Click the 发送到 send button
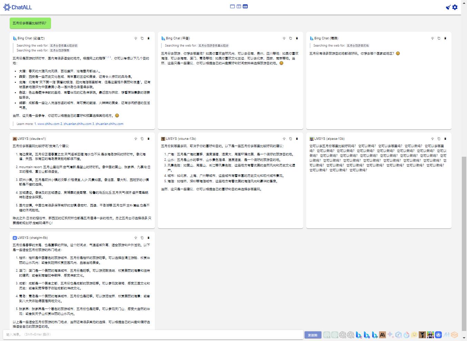Image resolution: width=467 pixels, height=341 pixels. 313,335
